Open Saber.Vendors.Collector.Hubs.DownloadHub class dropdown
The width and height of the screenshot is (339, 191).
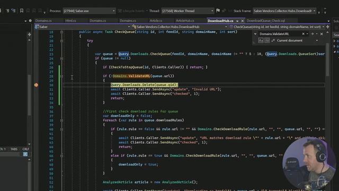tap(180, 27)
